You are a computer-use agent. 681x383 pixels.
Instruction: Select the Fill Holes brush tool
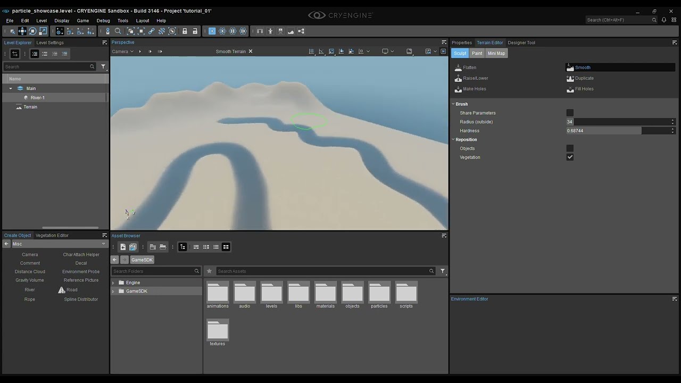pyautogui.click(x=580, y=89)
